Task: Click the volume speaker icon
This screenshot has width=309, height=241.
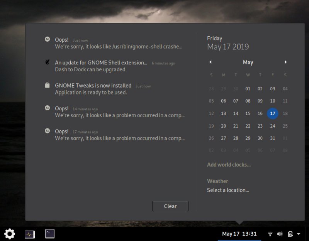Action: pos(280,234)
